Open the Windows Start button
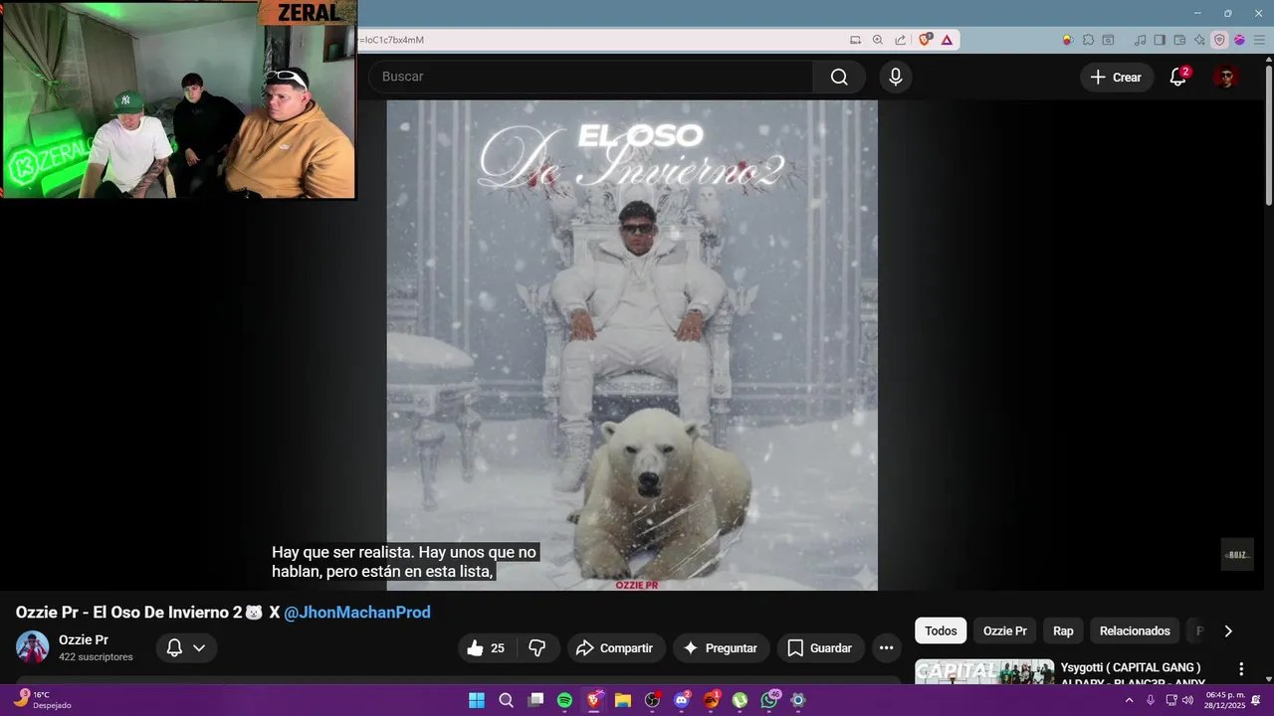Viewport: 1274px width, 716px height. [477, 700]
